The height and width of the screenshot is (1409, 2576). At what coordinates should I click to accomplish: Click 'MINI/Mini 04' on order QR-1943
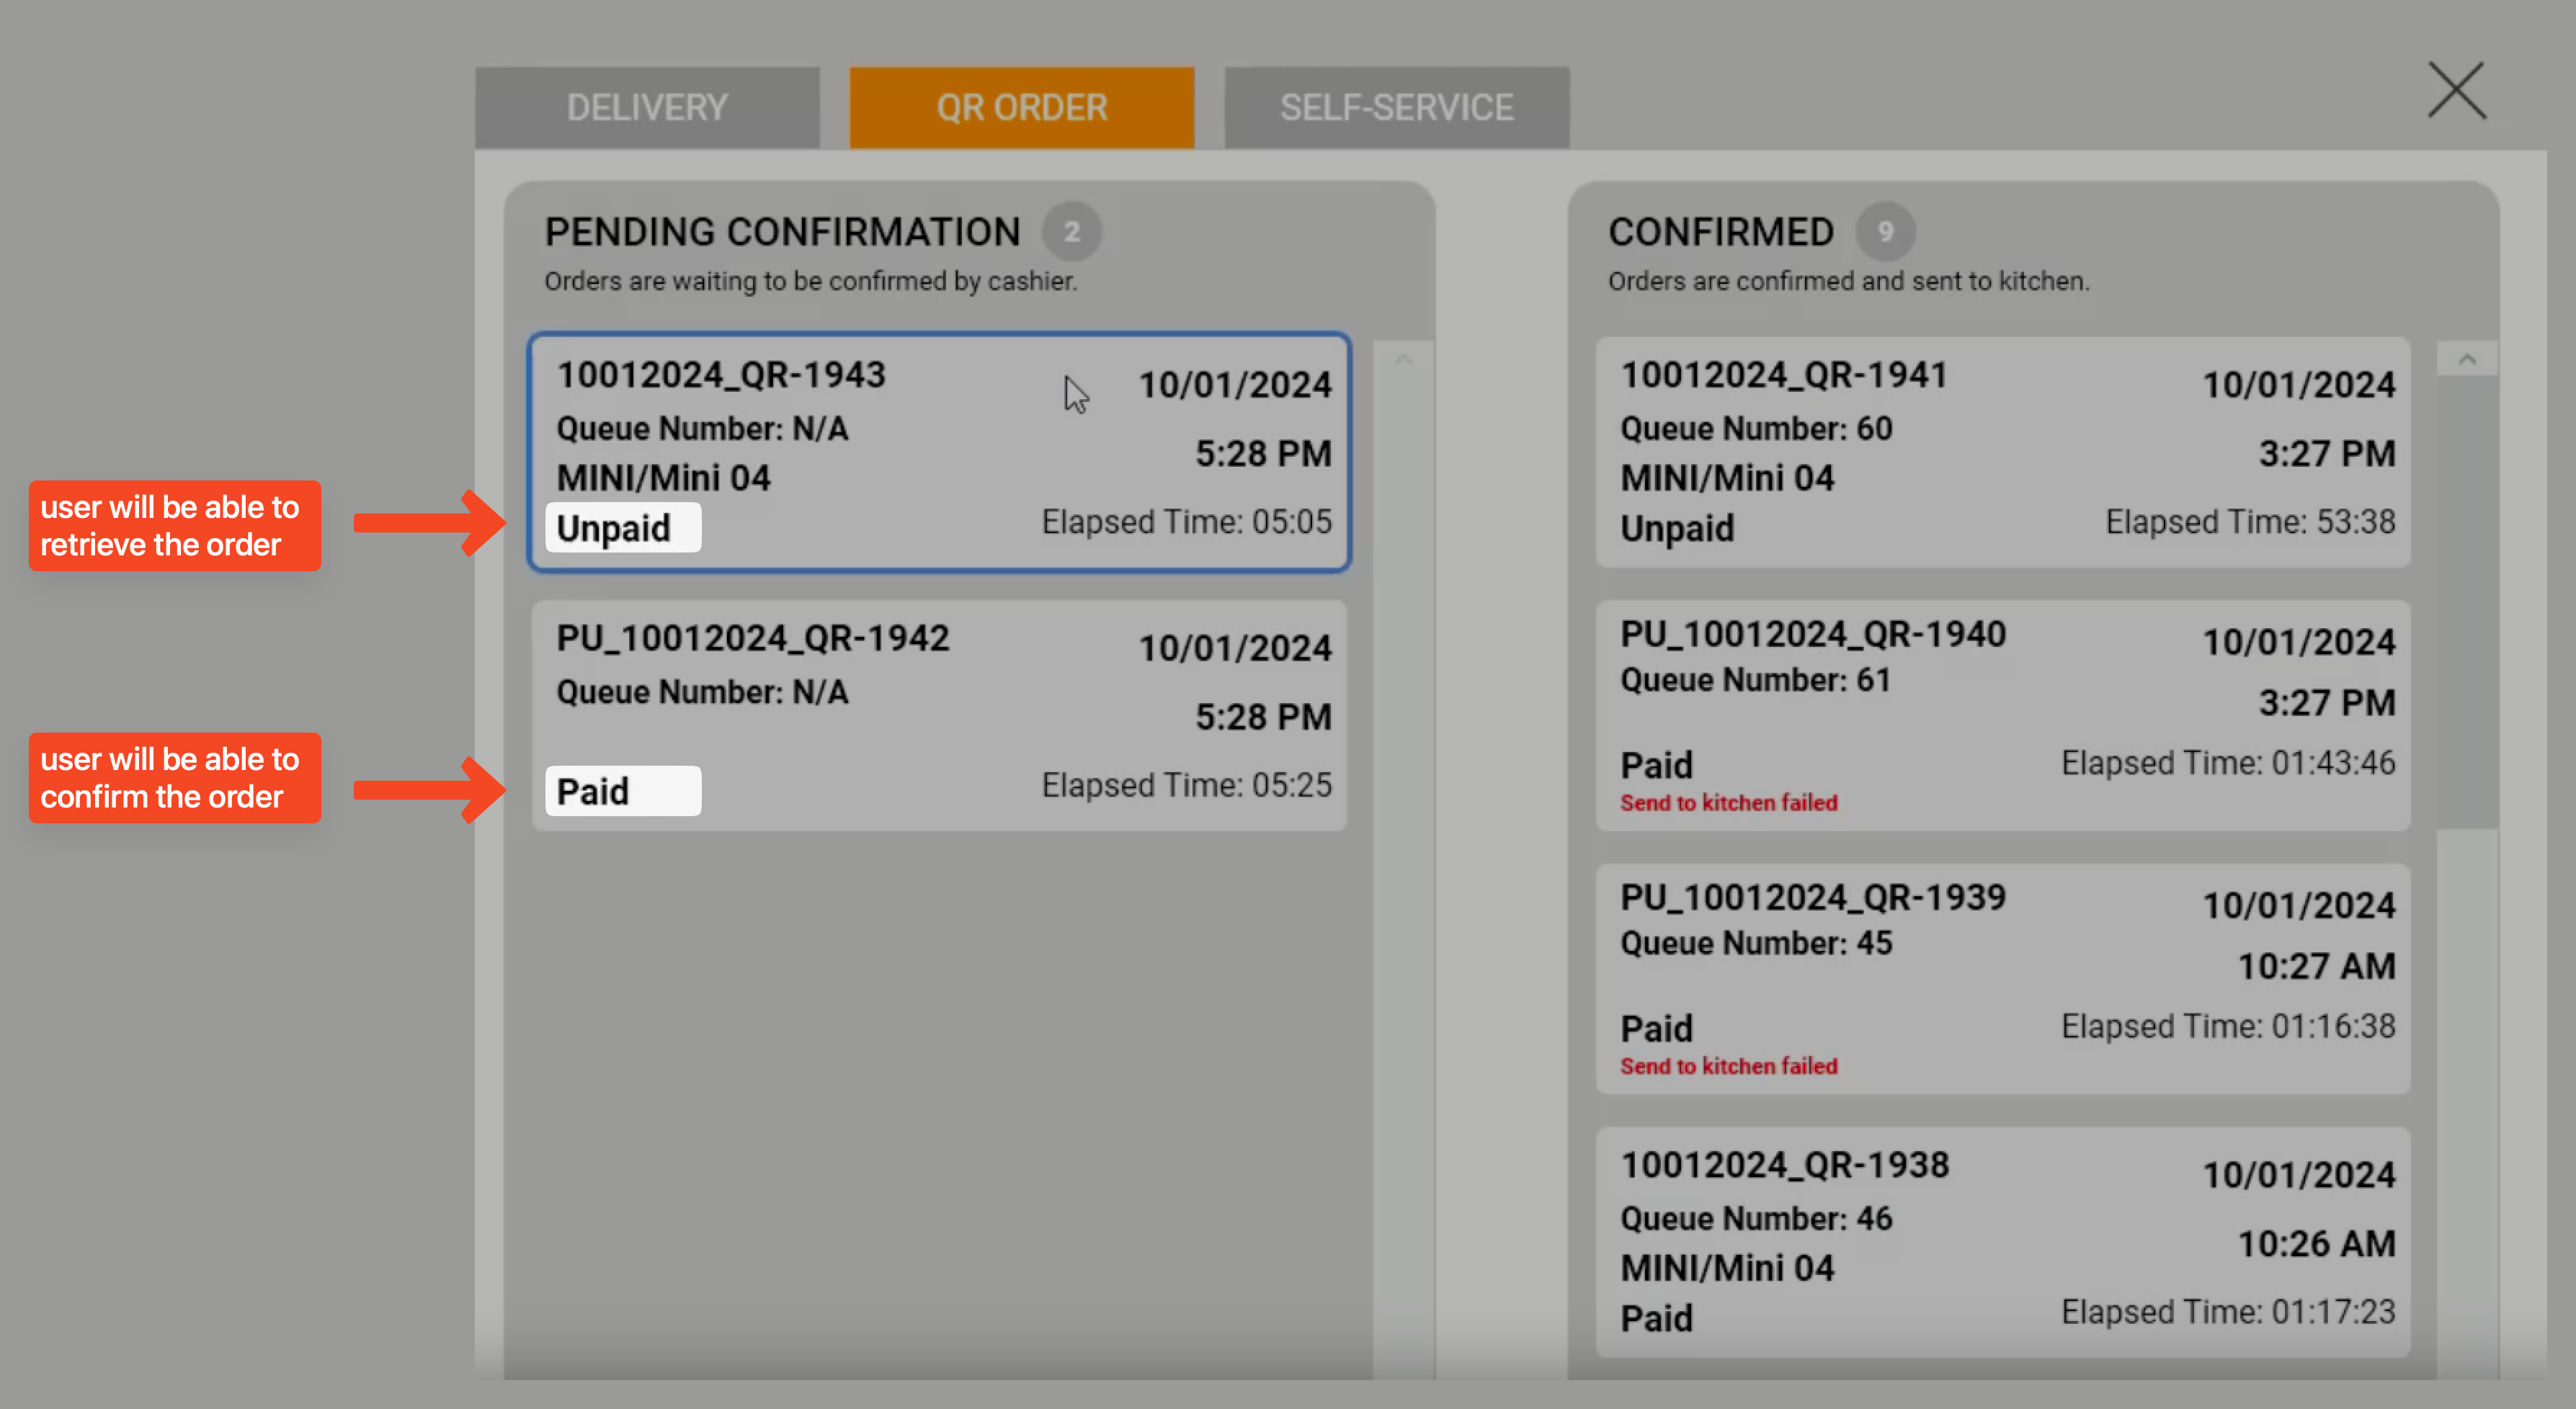coord(663,478)
